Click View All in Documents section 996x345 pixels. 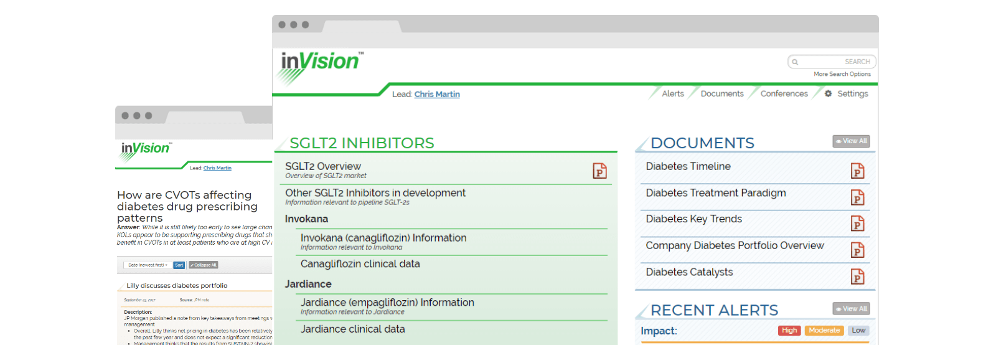(851, 141)
